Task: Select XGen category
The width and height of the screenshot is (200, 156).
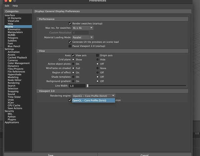Action: (x=11, y=103)
